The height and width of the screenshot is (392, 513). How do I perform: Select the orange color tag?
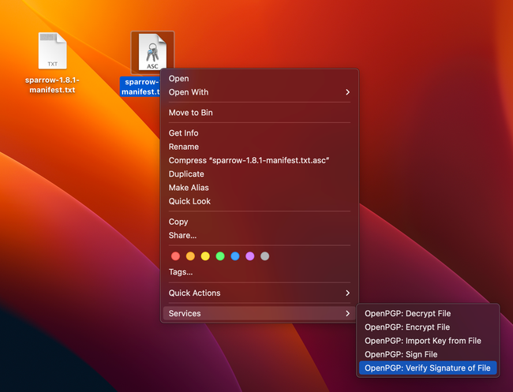190,256
